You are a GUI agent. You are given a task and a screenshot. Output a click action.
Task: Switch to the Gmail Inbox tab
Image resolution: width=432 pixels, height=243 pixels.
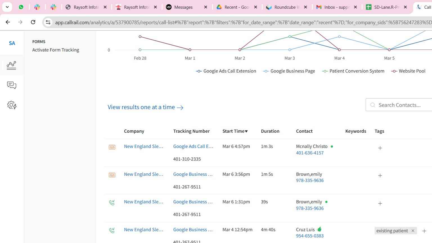(x=337, y=7)
